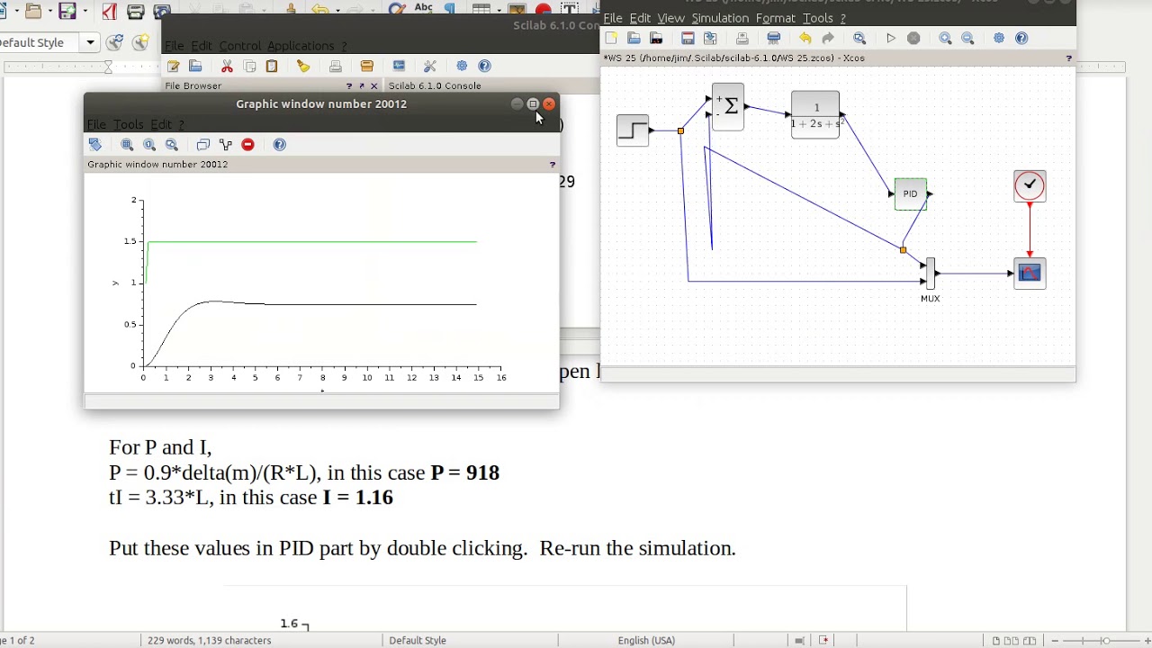Click the Xcos stop simulation icon

(x=913, y=39)
